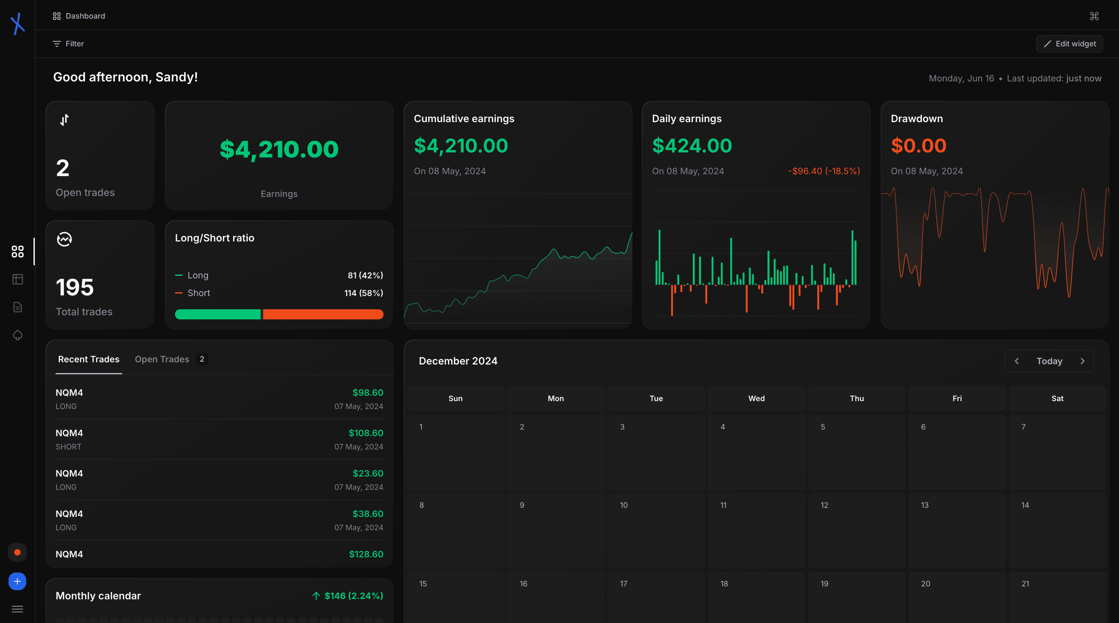Open the spade sidebar icon
The height and width of the screenshot is (623, 1119).
tap(17, 335)
